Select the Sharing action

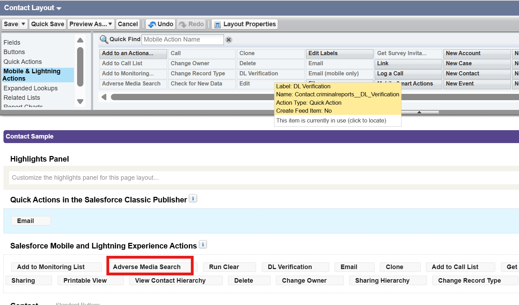(x=29, y=281)
